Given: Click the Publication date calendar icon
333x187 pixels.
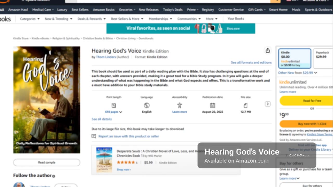Looking at the screenshot, I should pyautogui.click(x=213, y=105).
